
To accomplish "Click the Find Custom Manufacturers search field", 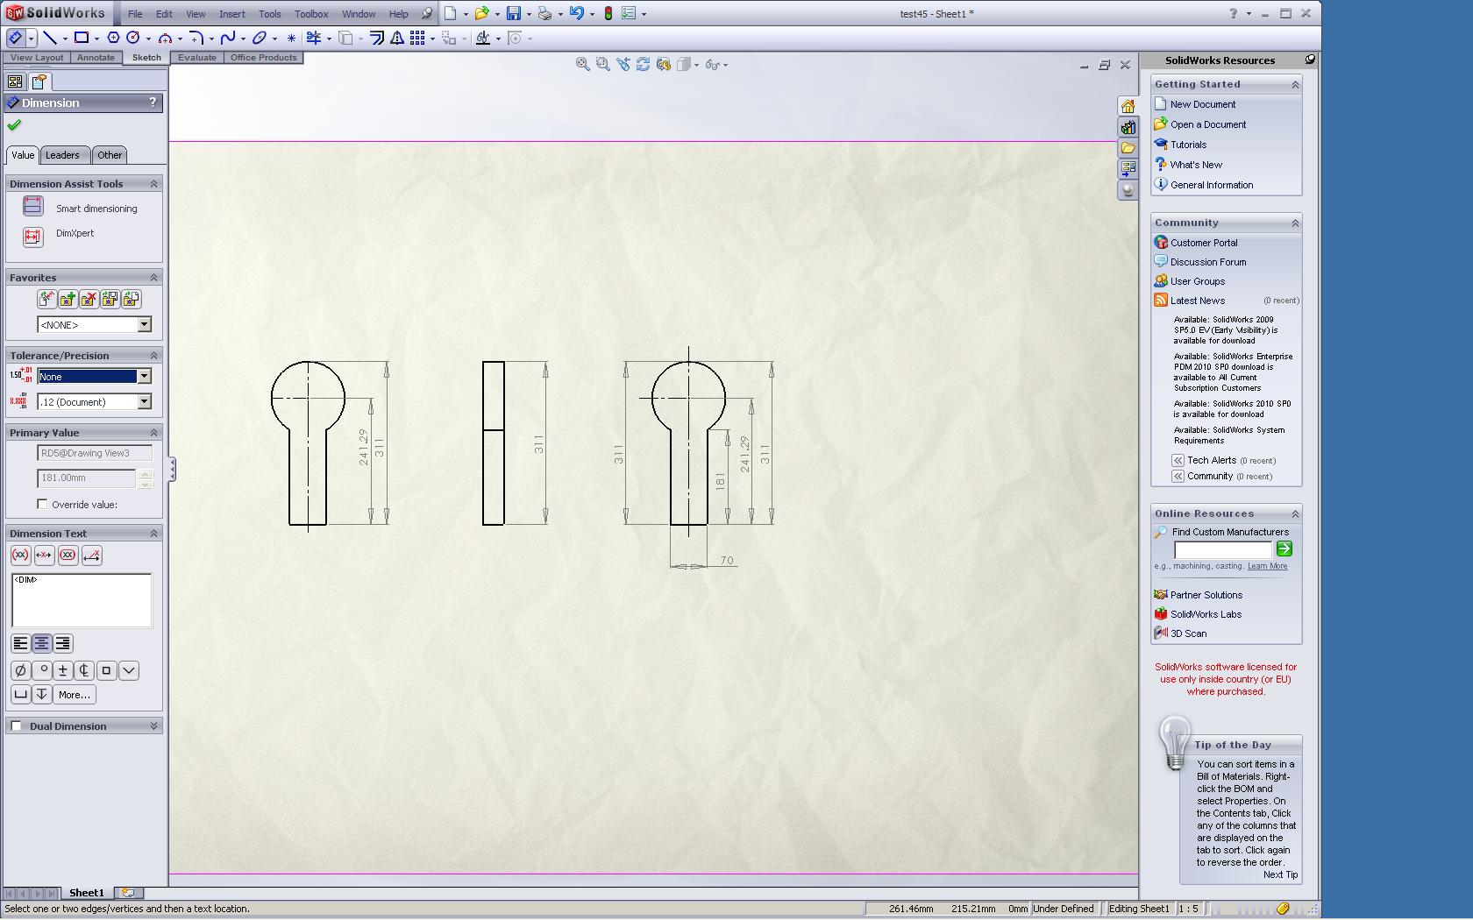I will pos(1222,549).
